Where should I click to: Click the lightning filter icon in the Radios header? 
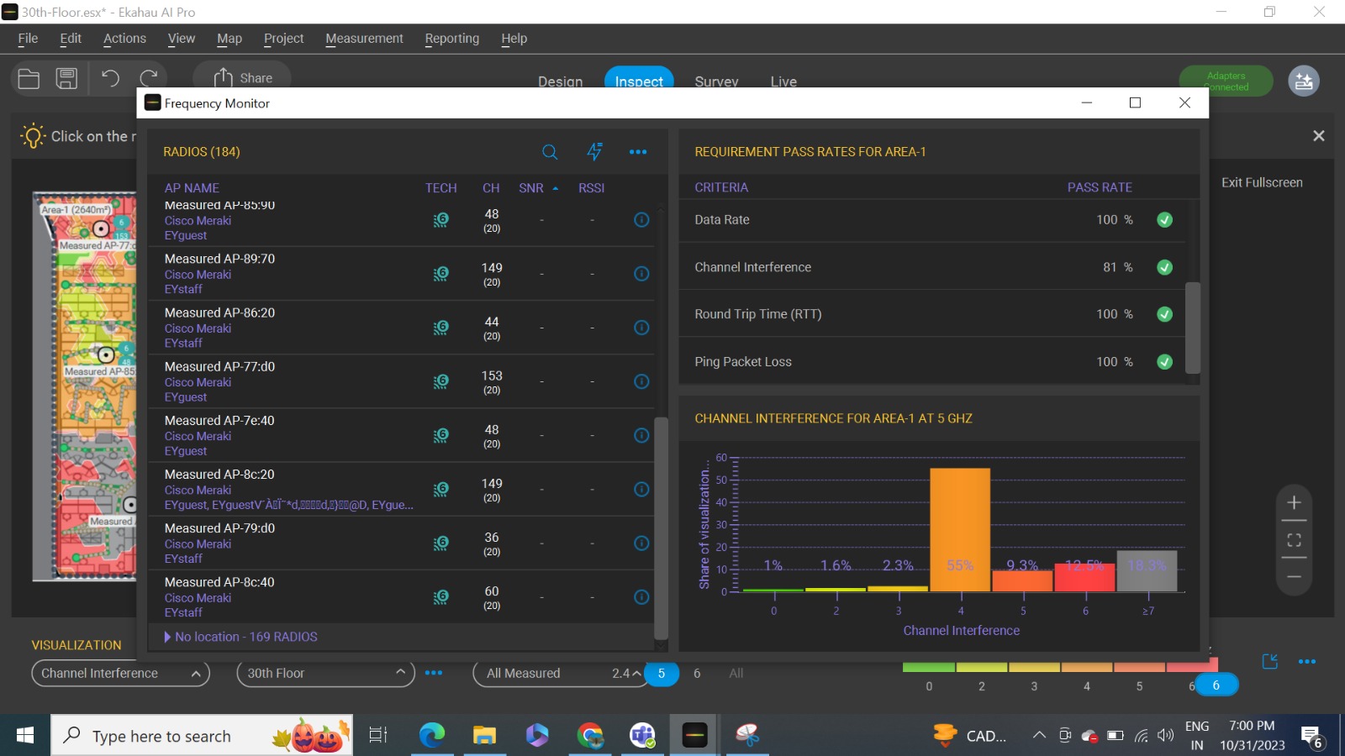click(x=594, y=152)
